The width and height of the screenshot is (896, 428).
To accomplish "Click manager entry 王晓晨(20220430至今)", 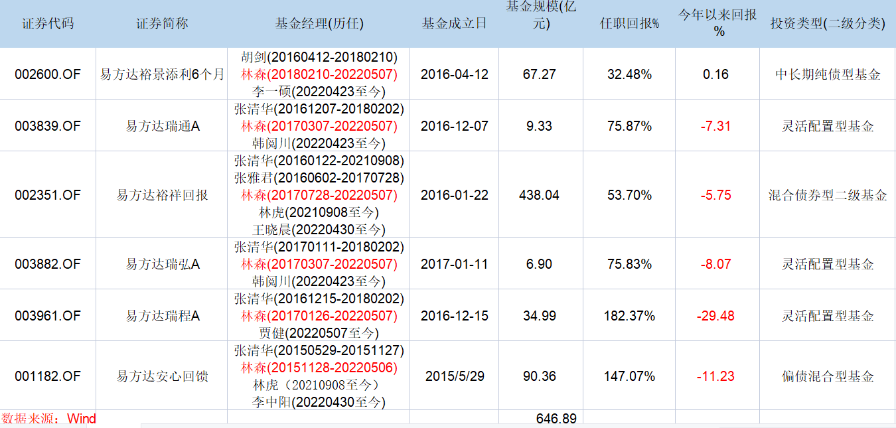I will [319, 230].
